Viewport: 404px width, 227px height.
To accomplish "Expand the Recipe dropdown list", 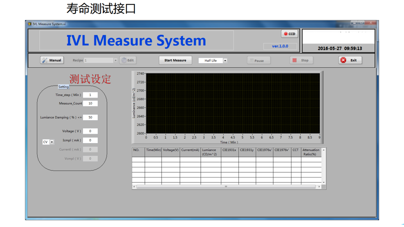I will click(115, 61).
